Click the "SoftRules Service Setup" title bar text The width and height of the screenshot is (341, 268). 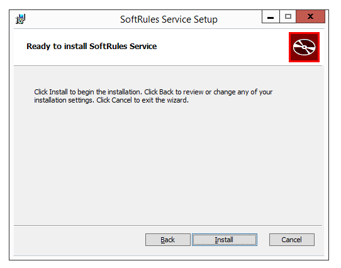coord(169,20)
